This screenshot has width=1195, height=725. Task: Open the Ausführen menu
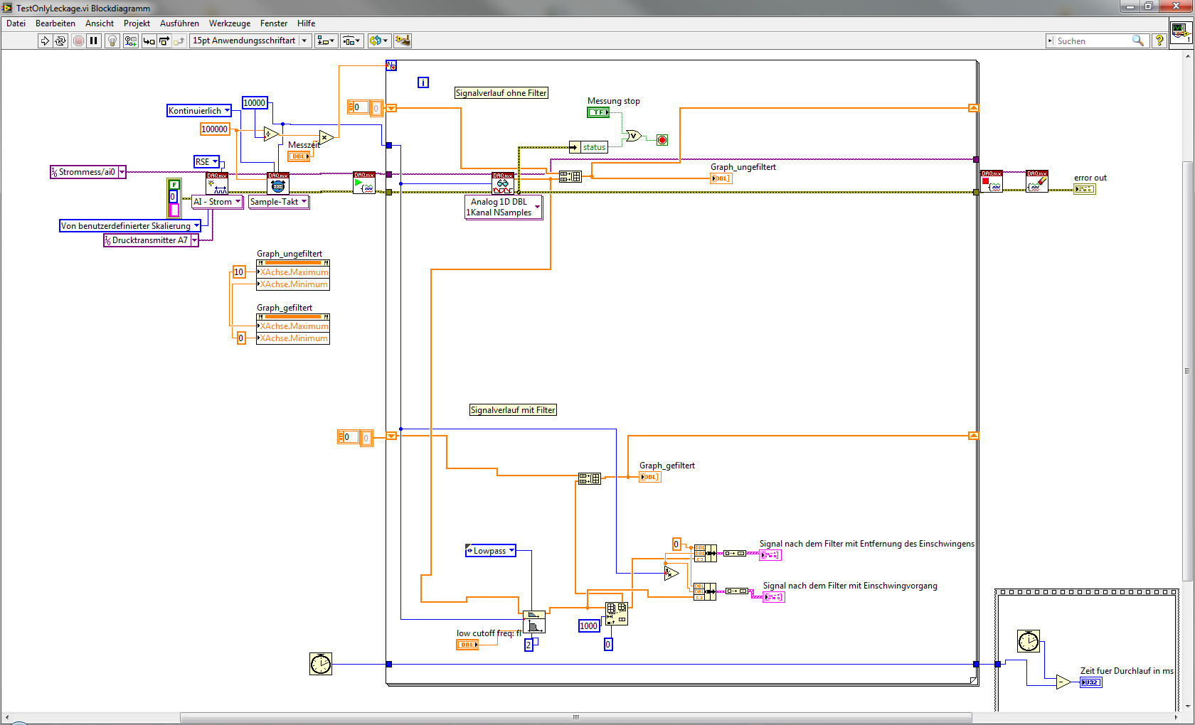(179, 23)
